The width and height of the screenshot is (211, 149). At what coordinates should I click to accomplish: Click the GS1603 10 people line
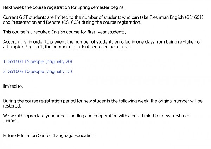coord(37,71)
